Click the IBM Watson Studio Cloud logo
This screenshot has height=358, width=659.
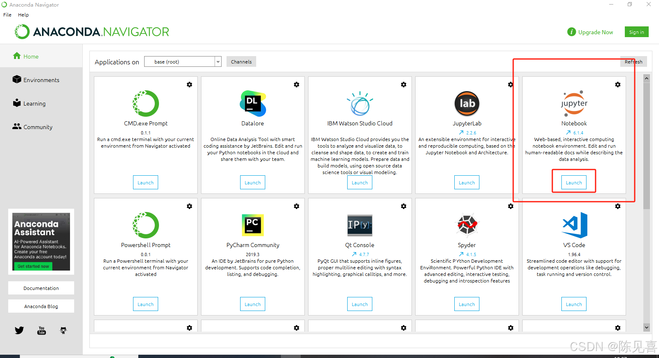point(360,104)
